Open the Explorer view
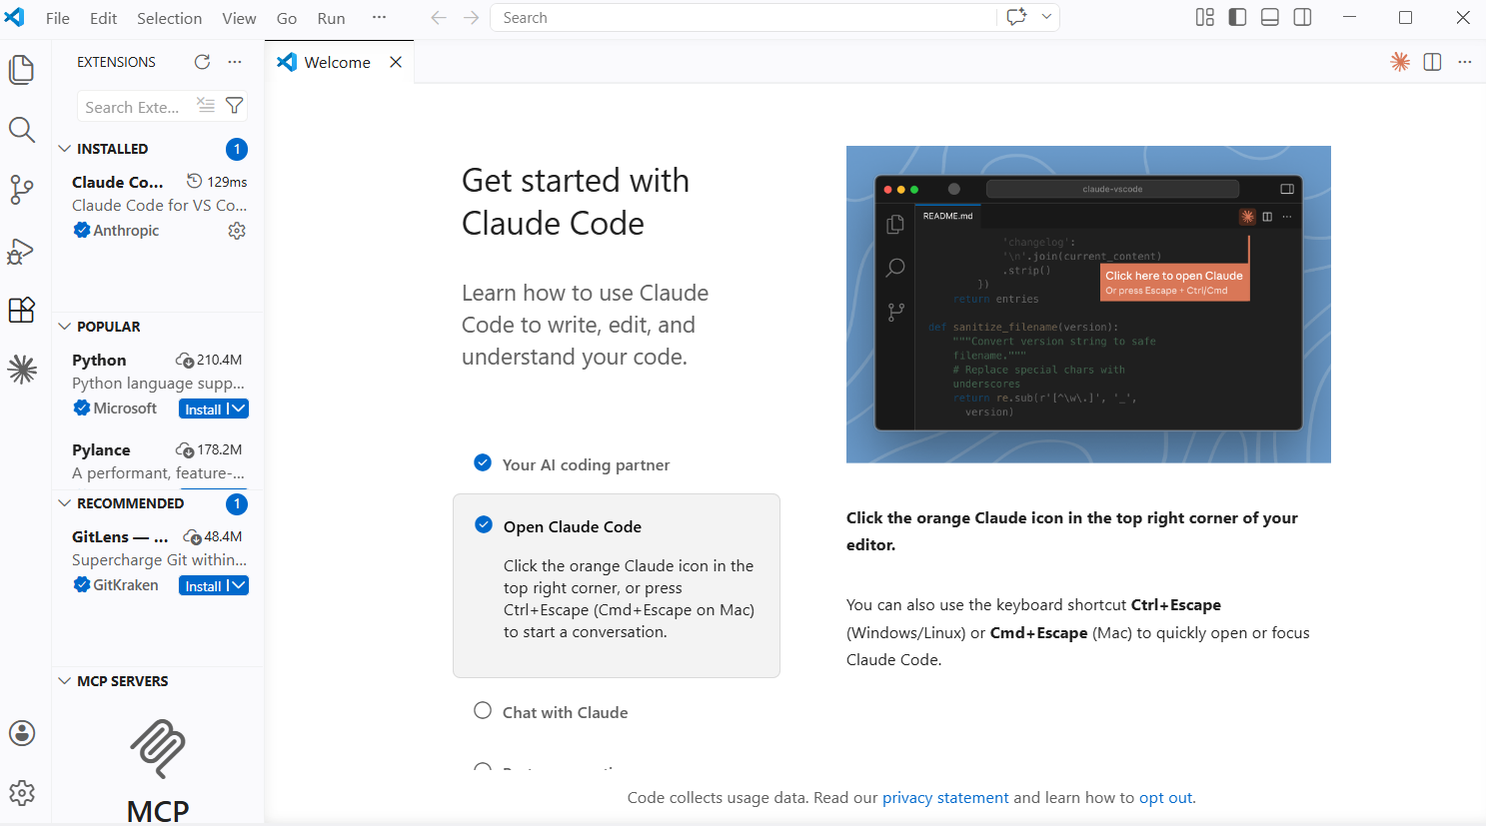Image resolution: width=1486 pixels, height=826 pixels. coord(22,69)
